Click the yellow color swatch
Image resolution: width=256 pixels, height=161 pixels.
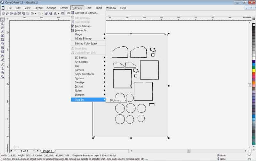point(254,70)
